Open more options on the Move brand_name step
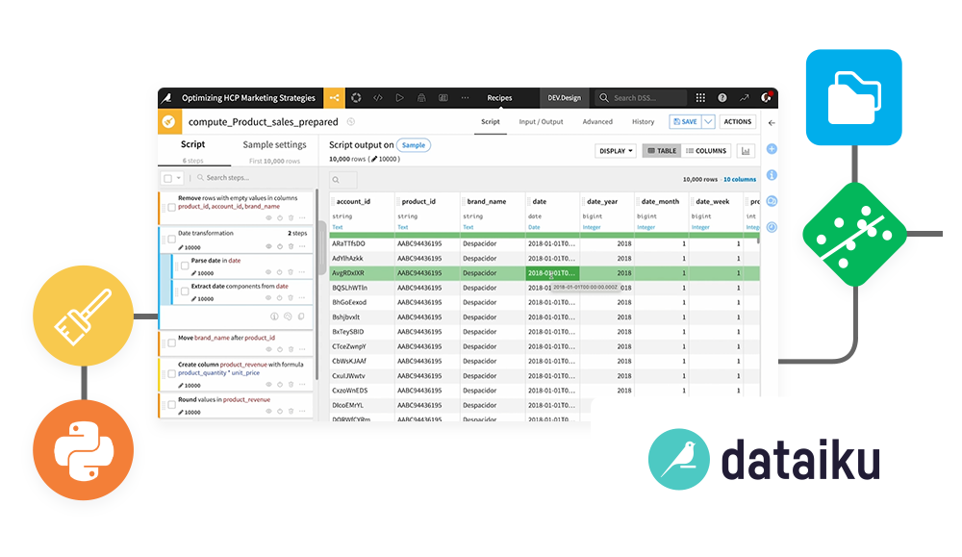 [x=302, y=349]
